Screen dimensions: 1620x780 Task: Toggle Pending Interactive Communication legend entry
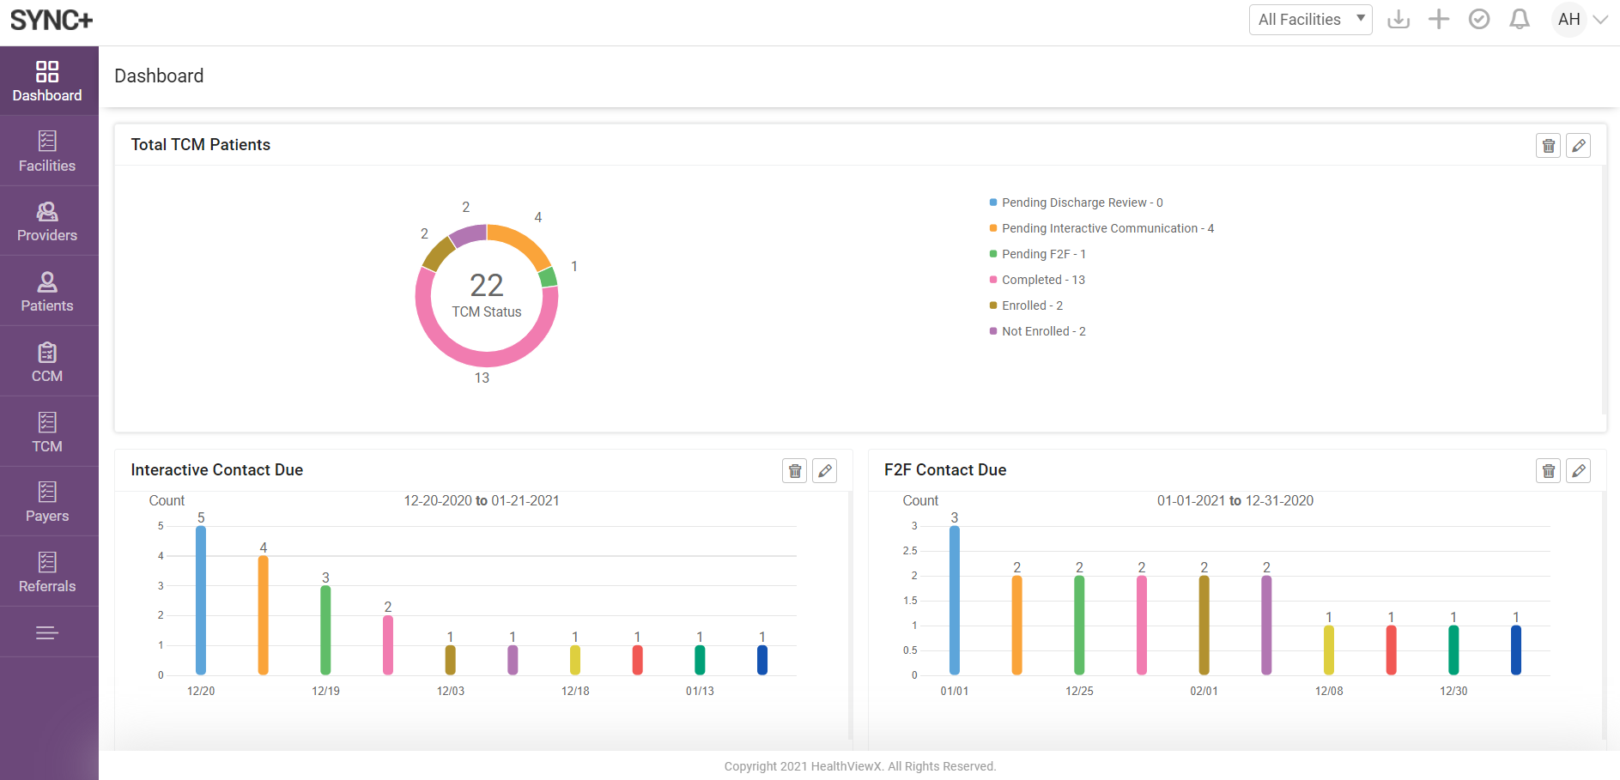click(x=1107, y=228)
